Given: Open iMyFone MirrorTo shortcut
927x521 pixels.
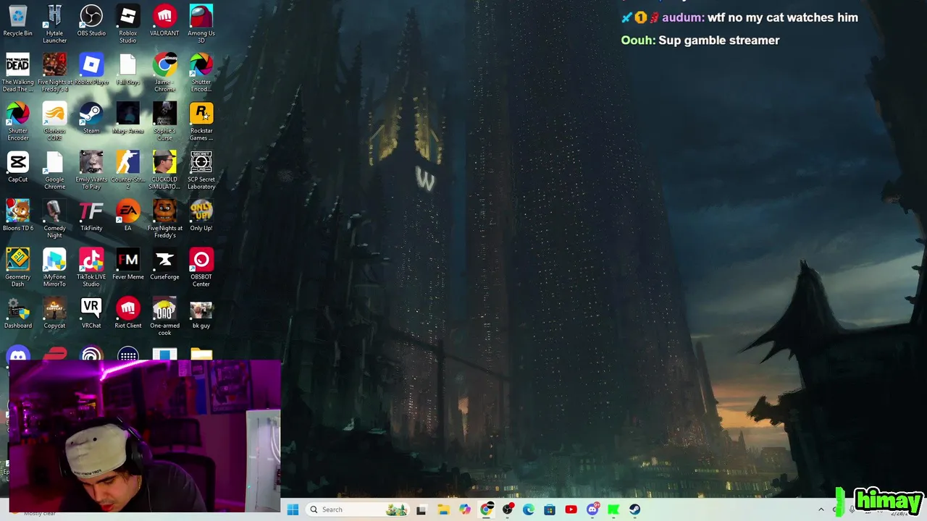Looking at the screenshot, I should click(x=54, y=266).
